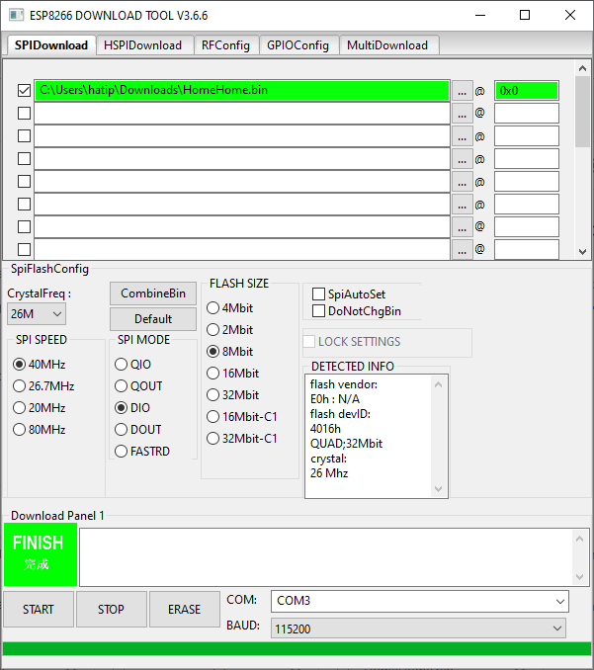Click 'E0h : N/A' flash vendor value

(335, 399)
